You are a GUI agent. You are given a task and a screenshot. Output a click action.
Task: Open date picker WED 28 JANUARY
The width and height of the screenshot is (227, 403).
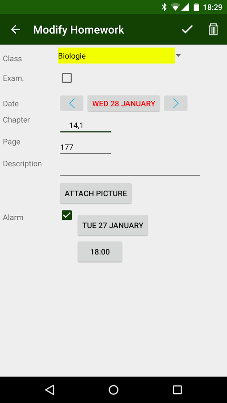(x=124, y=103)
